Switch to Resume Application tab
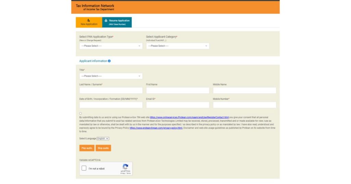The image size is (351, 184). (117, 22)
